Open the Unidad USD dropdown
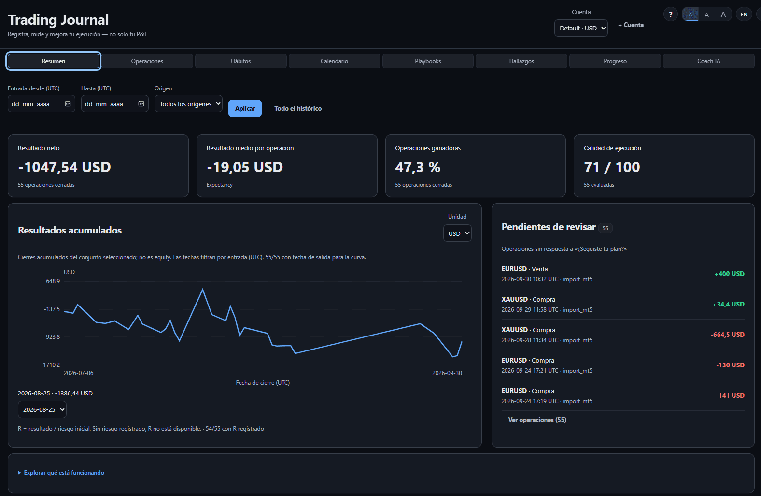761x496 pixels. (x=457, y=233)
